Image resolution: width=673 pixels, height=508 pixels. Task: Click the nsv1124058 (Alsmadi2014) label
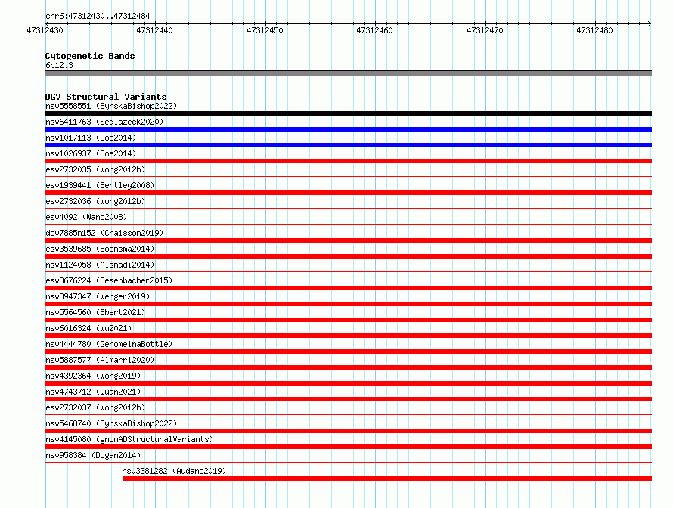[100, 265]
